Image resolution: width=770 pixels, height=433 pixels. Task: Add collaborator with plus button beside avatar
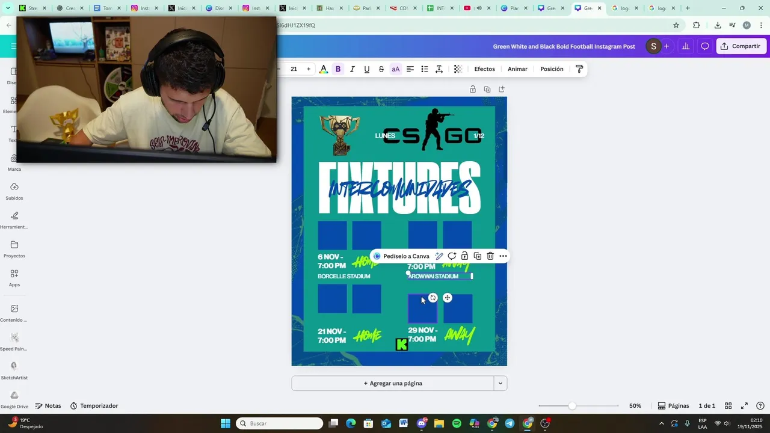click(667, 46)
